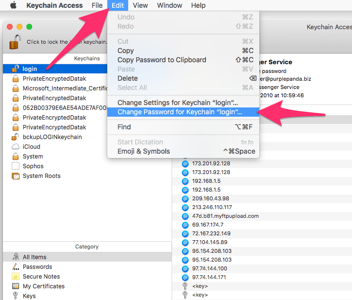The image size is (352, 300).
Task: Click the Sophos keychain icon
Action: point(16,166)
